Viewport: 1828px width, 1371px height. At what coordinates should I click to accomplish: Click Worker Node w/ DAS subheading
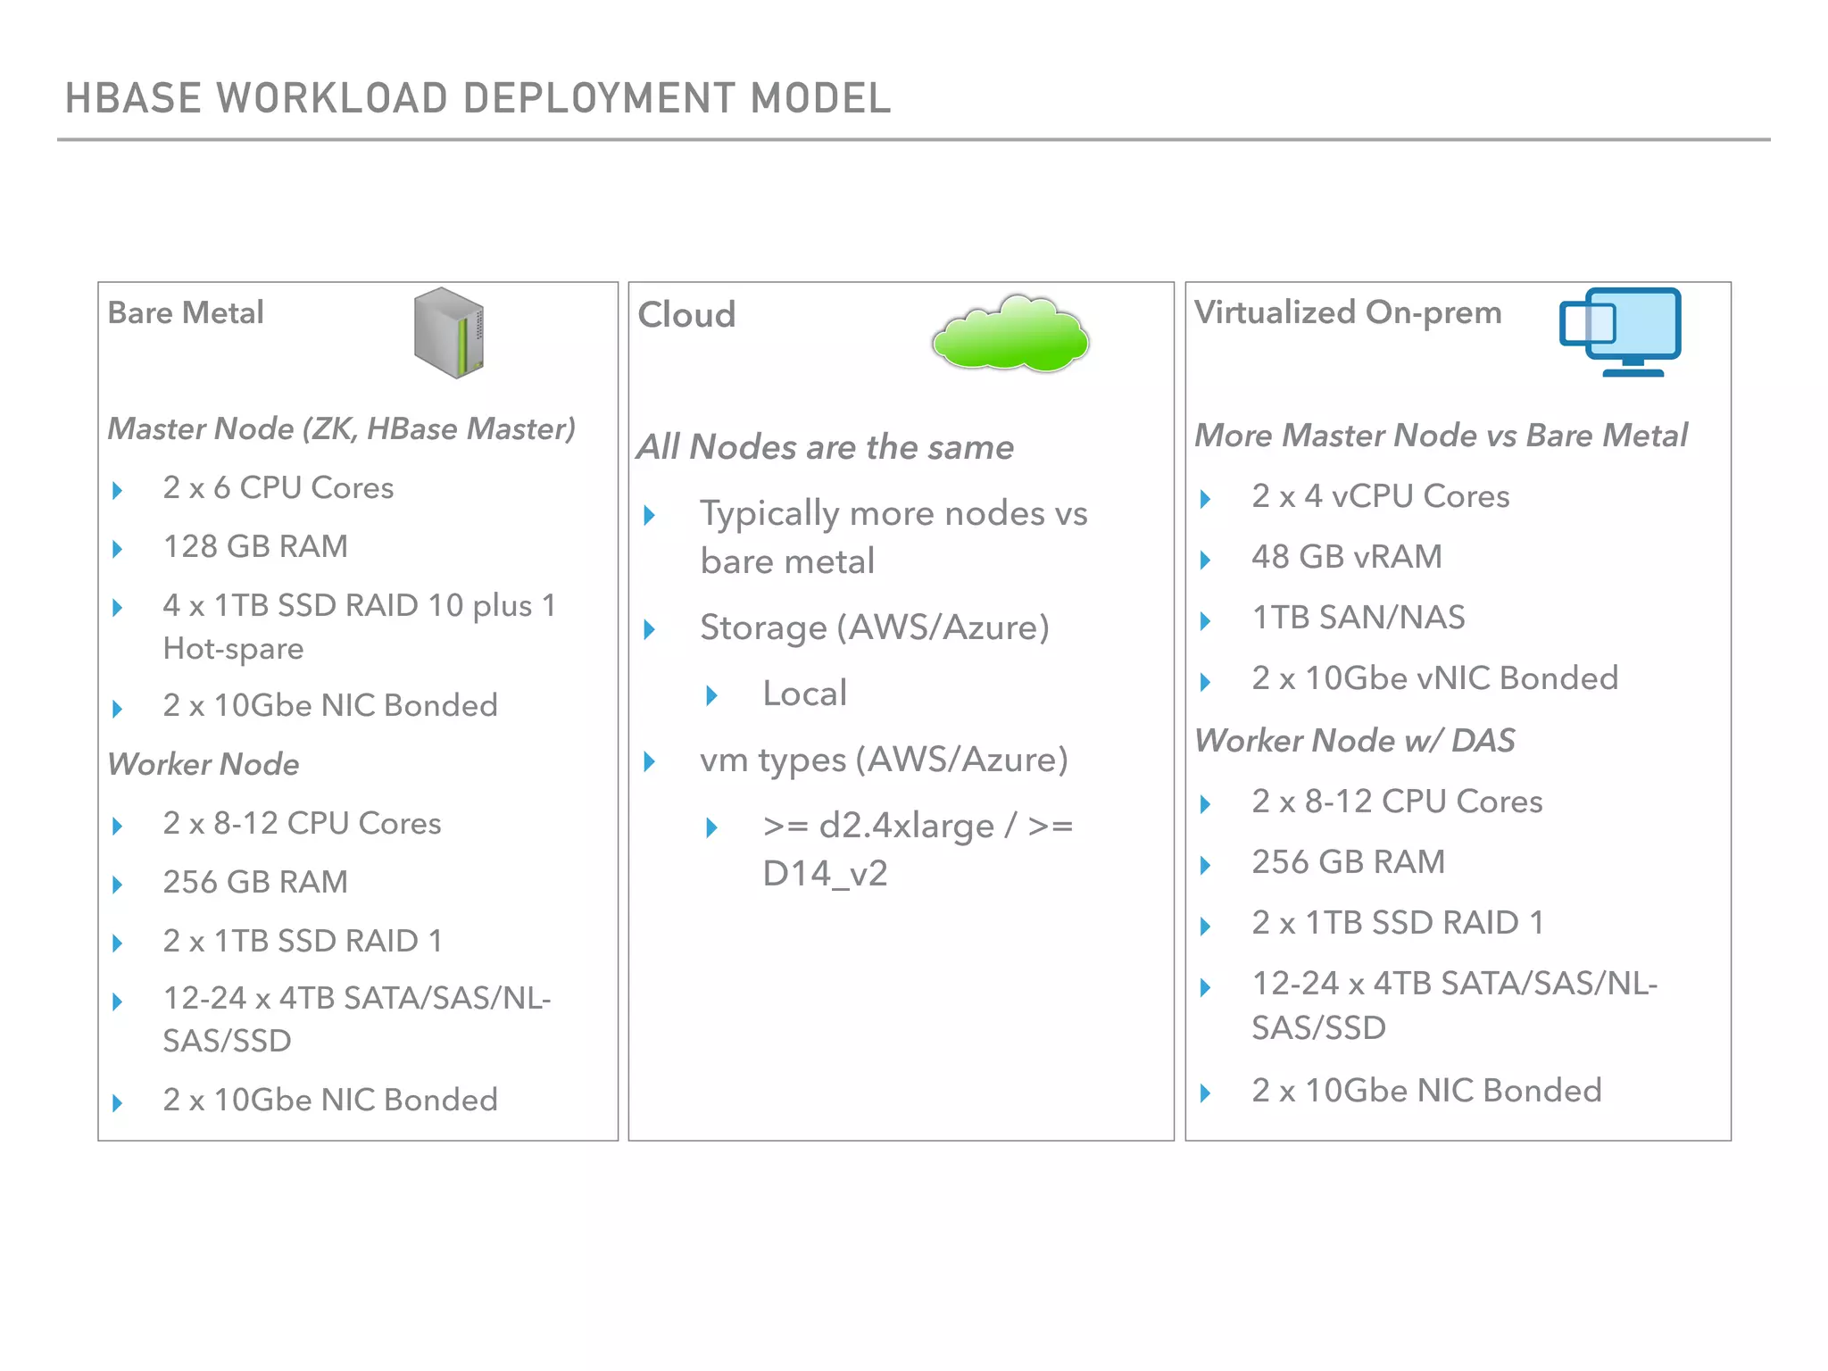pyautogui.click(x=1355, y=741)
